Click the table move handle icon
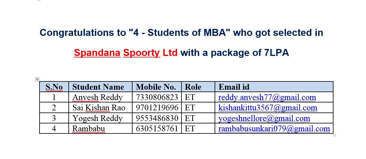 (37, 79)
